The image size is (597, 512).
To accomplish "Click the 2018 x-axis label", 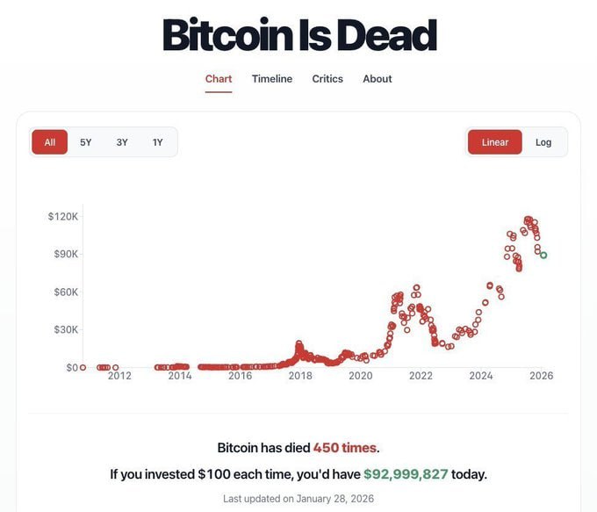I will pyautogui.click(x=300, y=376).
